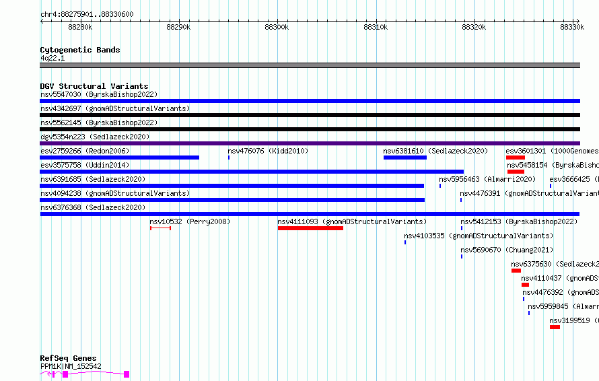This screenshot has height=381, width=599.
Task: Click the 4q22.1 cytogenetic band bar
Action: coord(310,65)
